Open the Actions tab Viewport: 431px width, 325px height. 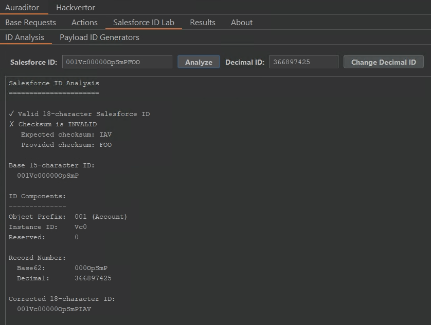click(84, 22)
